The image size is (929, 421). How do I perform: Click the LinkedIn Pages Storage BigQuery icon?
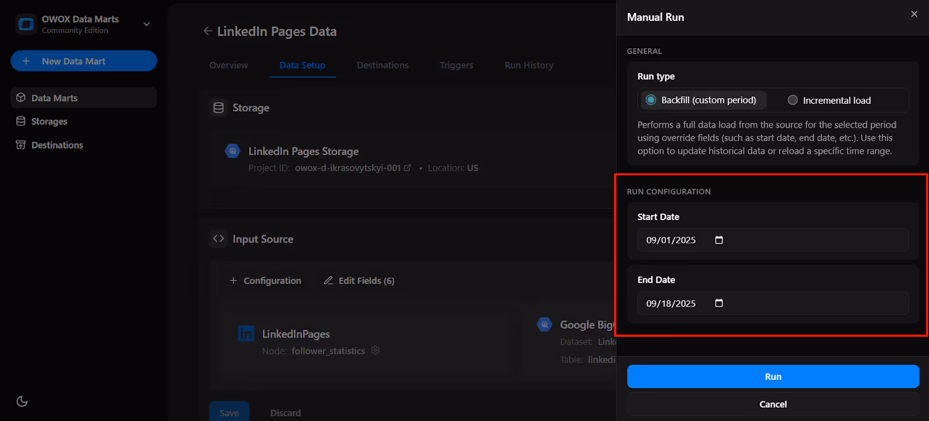coord(233,151)
